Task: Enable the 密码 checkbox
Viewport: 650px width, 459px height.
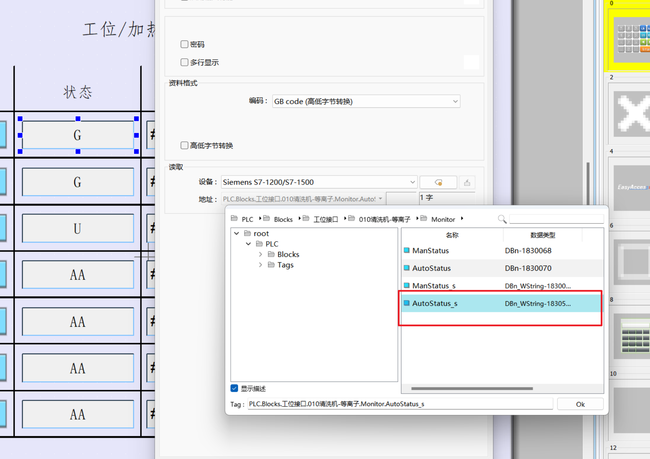Action: pos(185,44)
